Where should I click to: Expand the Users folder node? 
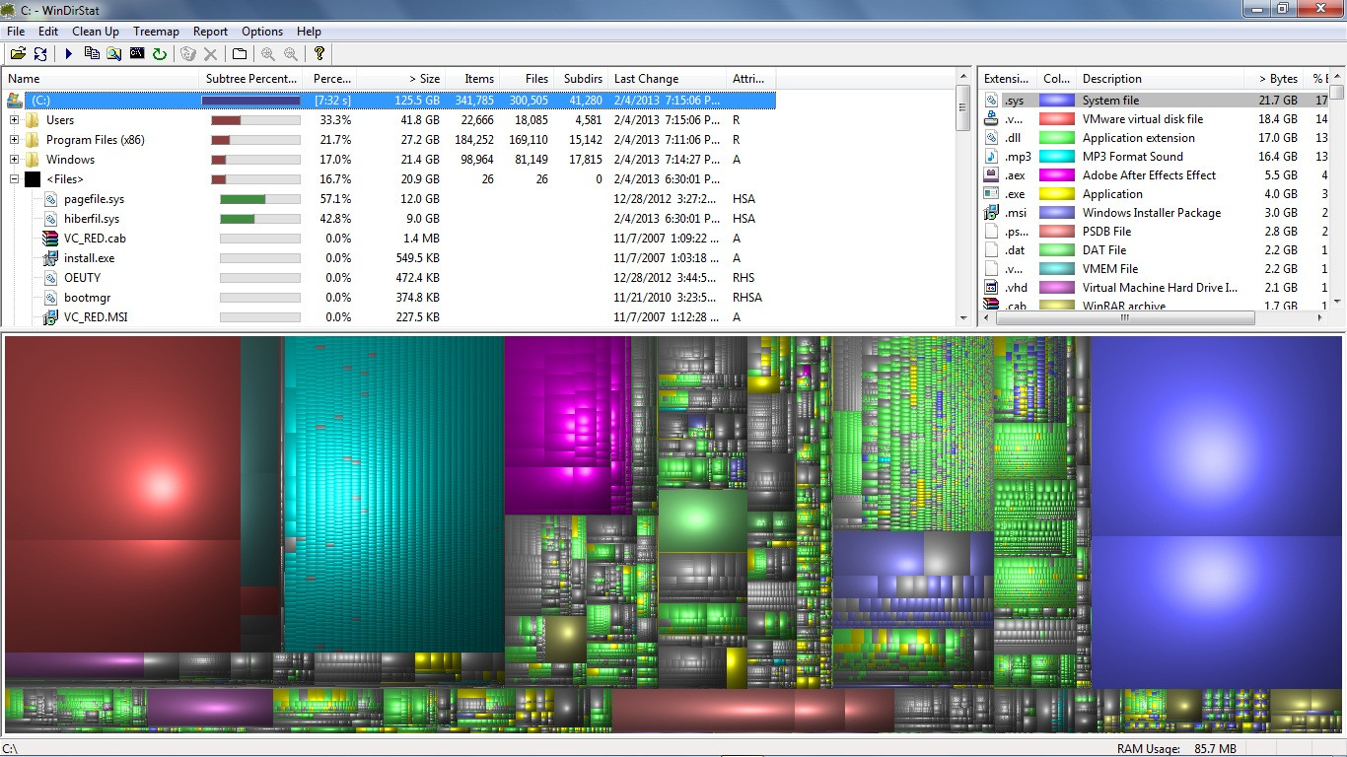pos(14,120)
